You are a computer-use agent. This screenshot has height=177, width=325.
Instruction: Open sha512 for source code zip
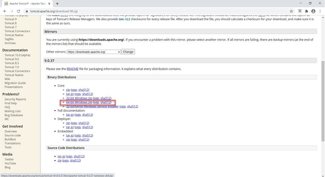tap(75, 161)
